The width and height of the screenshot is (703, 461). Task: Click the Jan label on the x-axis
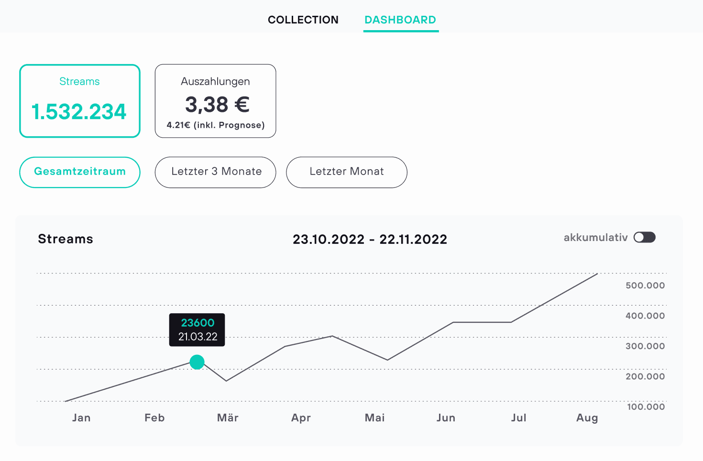[x=81, y=418]
